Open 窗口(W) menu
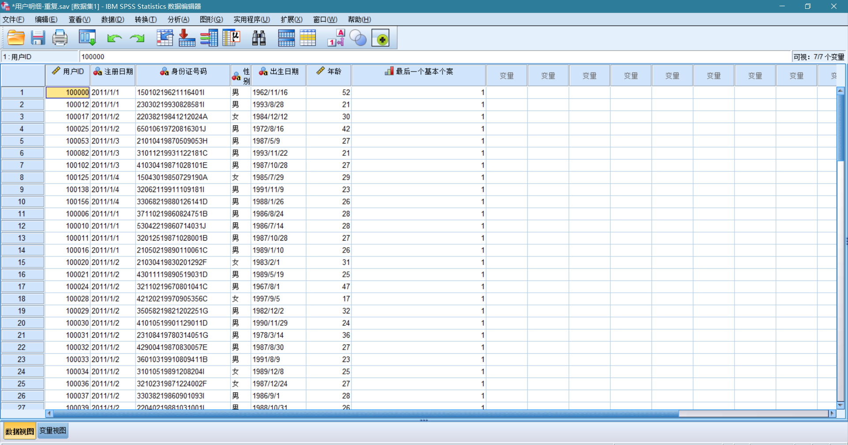 [x=325, y=19]
